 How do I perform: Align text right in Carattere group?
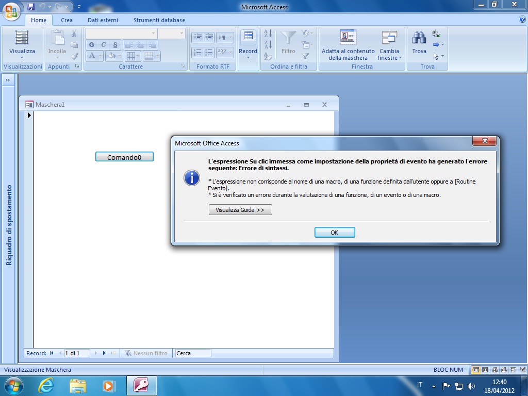coord(153,44)
